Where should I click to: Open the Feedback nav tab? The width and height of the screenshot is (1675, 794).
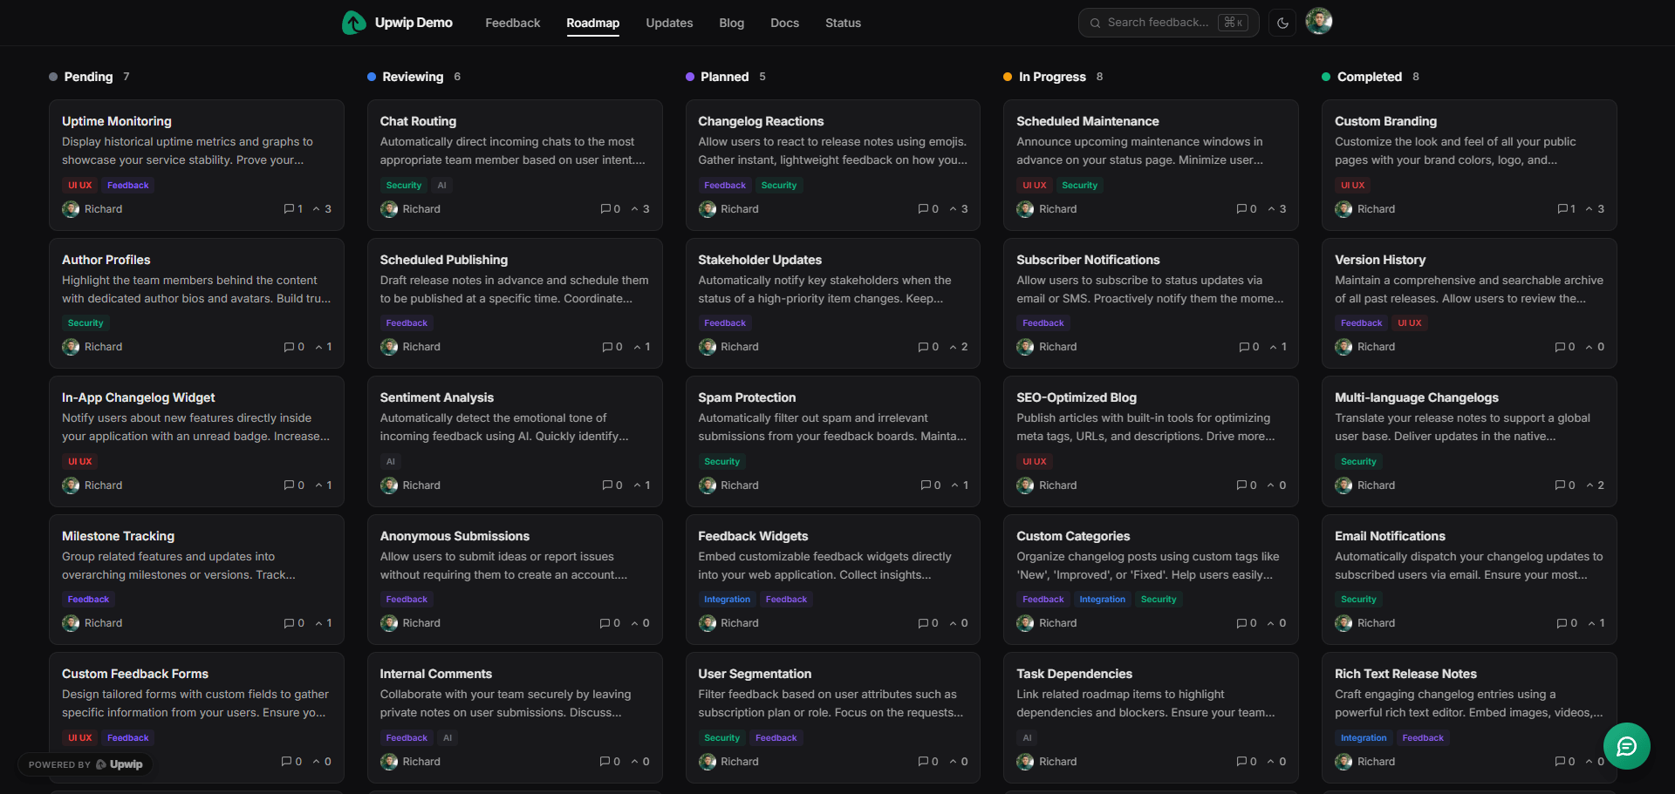(513, 23)
